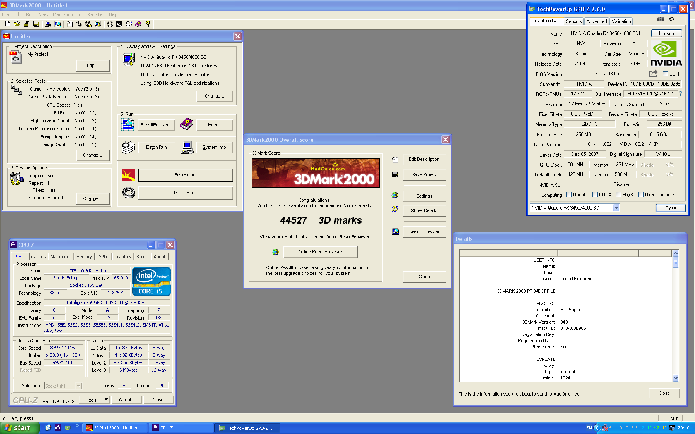The image size is (695, 434).
Task: Expand hidden tray icons arrow
Action: pos(597,428)
